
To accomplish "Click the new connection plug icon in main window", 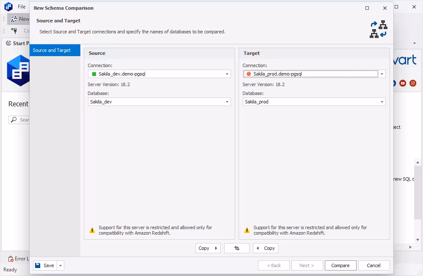I will tap(14, 30).
